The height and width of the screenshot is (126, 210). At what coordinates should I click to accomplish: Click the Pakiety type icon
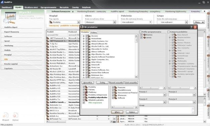point(86,90)
